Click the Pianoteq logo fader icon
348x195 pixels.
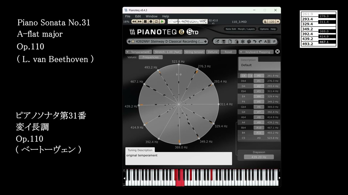[x=132, y=32]
